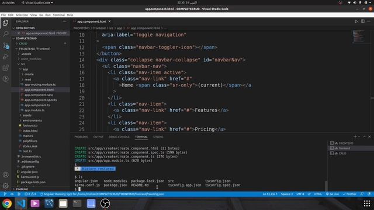
Task: Close the terminal panel
Action: 369,136
